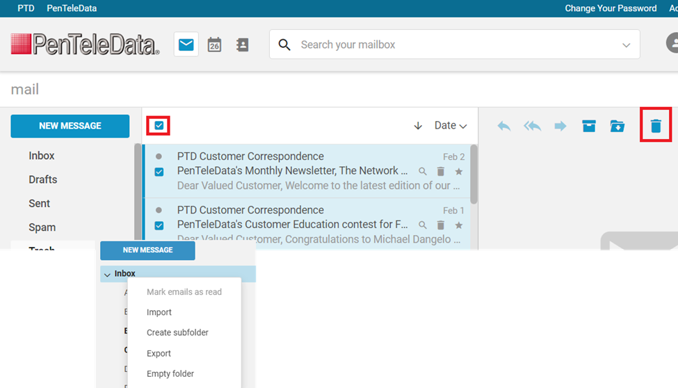Click PenTeleData's Customer Education contest subject

(x=292, y=225)
